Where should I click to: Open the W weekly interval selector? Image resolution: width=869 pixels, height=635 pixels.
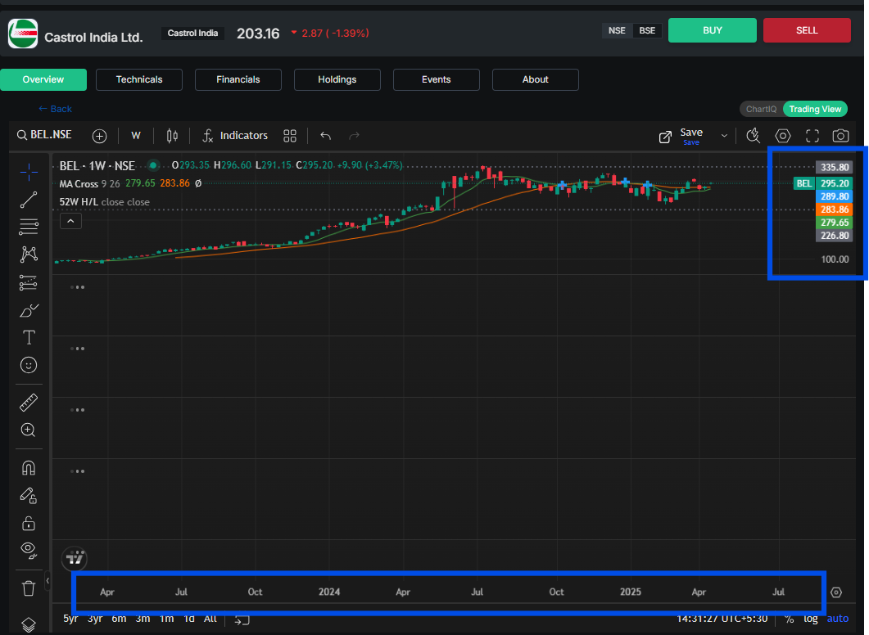coord(136,136)
